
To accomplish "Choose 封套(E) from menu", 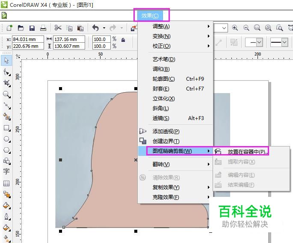I will [x=175, y=89].
